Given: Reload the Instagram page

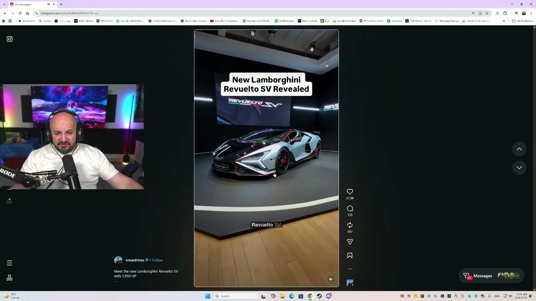Looking at the screenshot, I should [20, 13].
